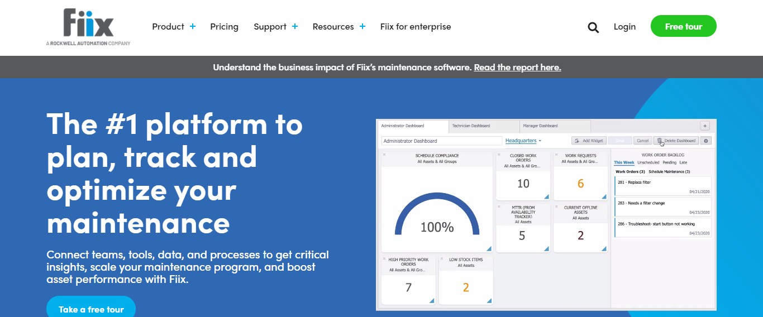Image resolution: width=763 pixels, height=317 pixels.
Task: Click the Cancel button in dashboard toolbar
Action: coord(643,141)
